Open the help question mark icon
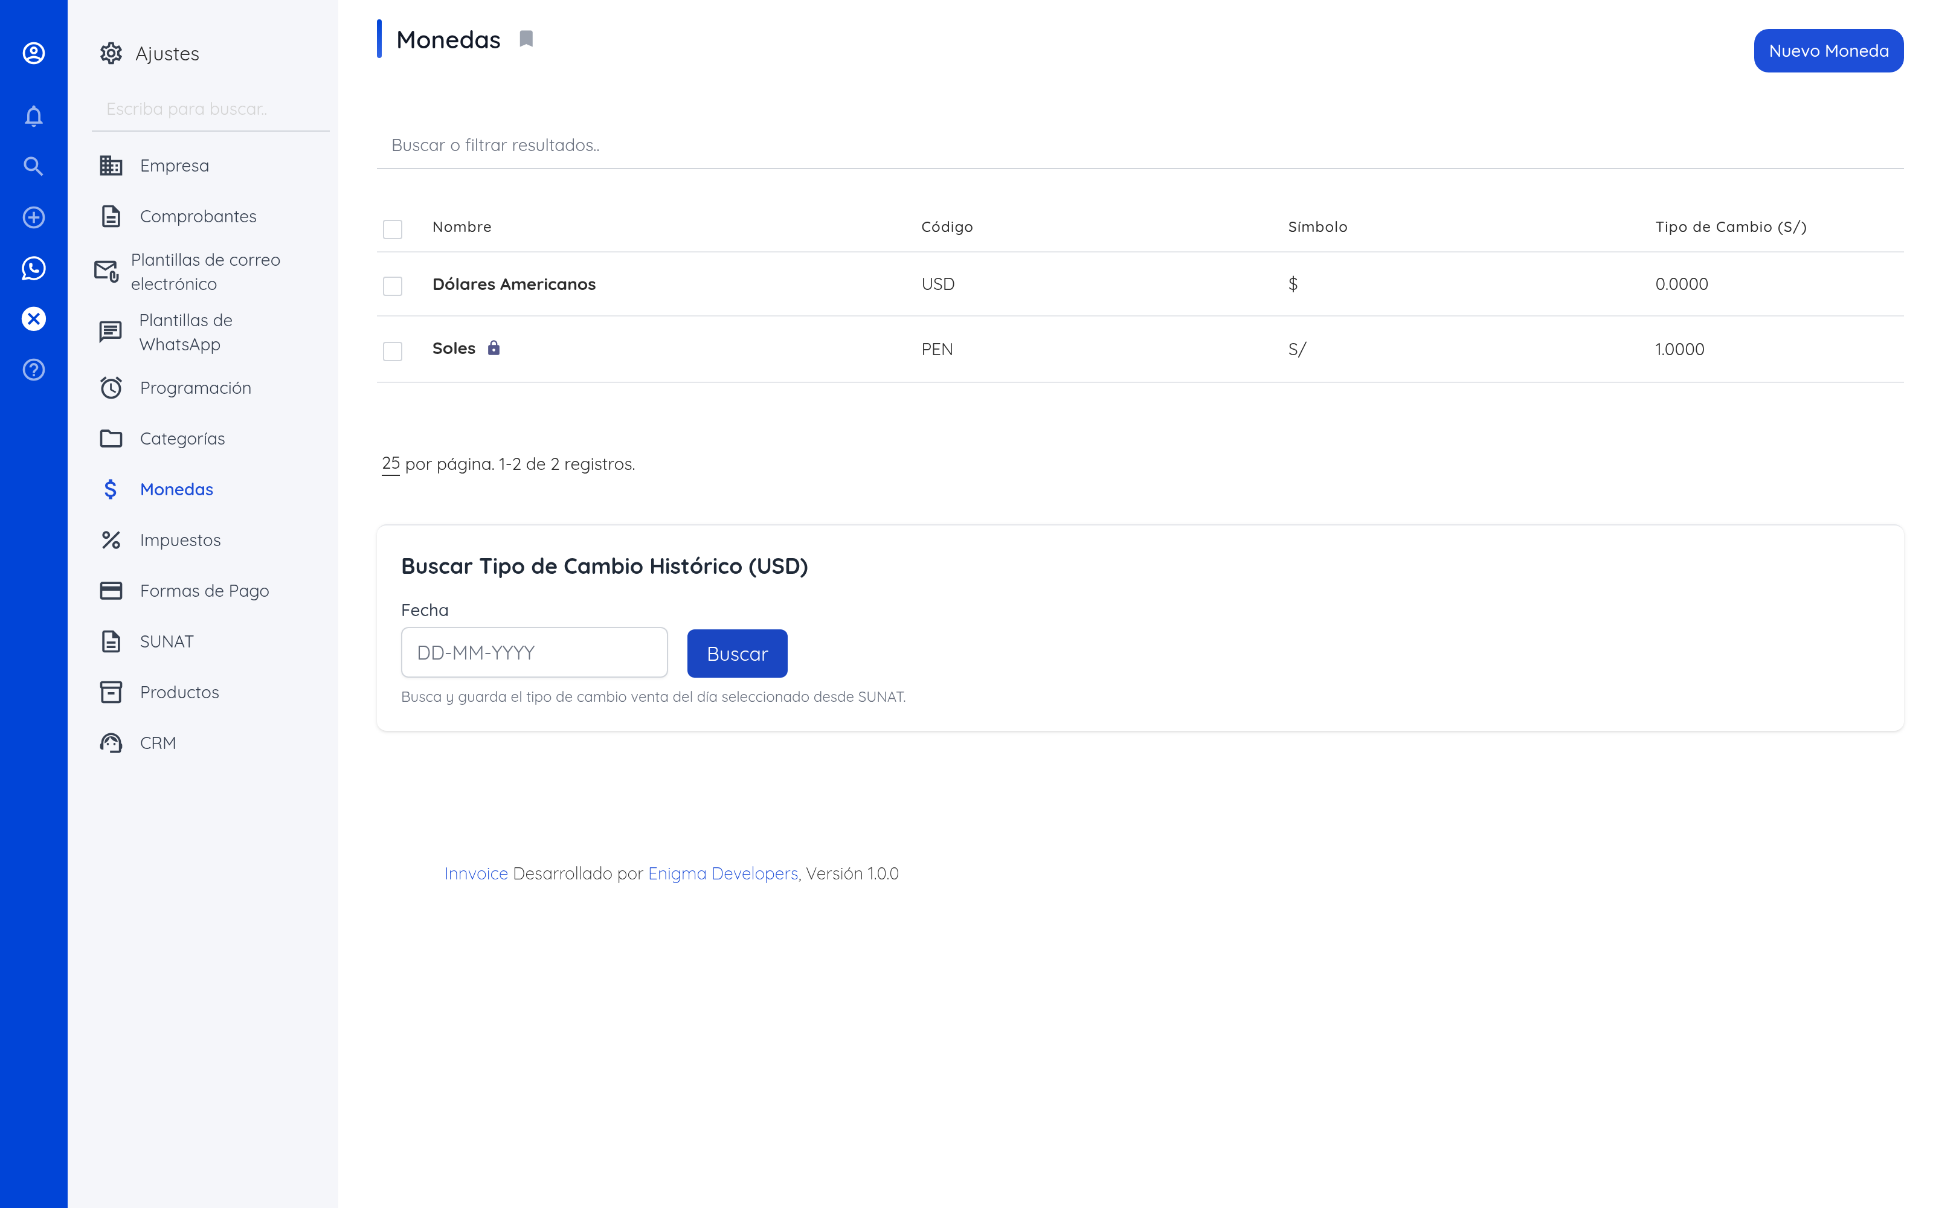 pos(34,370)
